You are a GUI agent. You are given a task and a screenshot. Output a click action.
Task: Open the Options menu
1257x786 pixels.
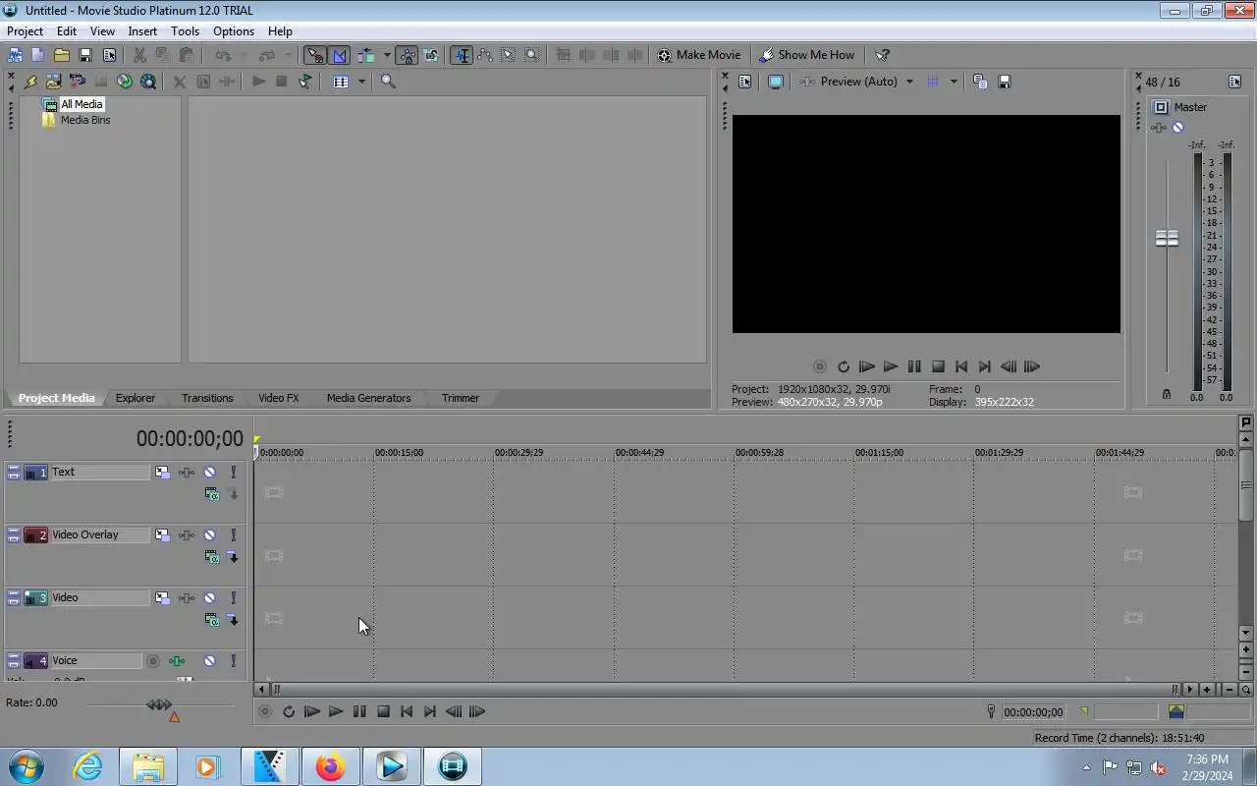click(x=234, y=31)
